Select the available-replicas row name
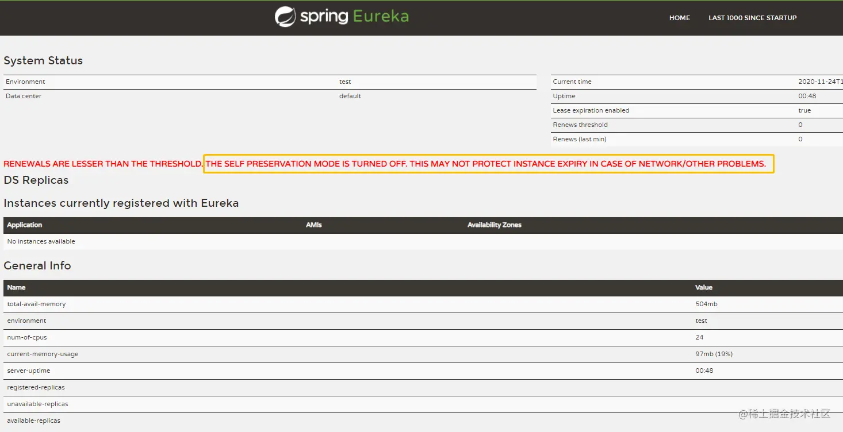Viewport: 843px width, 432px height. (33, 421)
